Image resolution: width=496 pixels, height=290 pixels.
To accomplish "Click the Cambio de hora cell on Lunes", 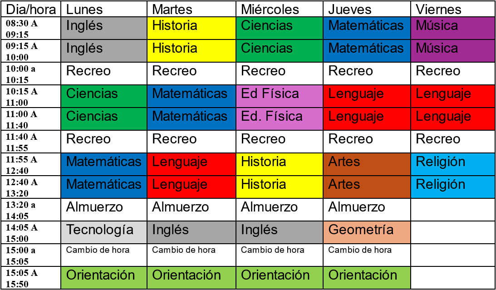I will click(104, 255).
